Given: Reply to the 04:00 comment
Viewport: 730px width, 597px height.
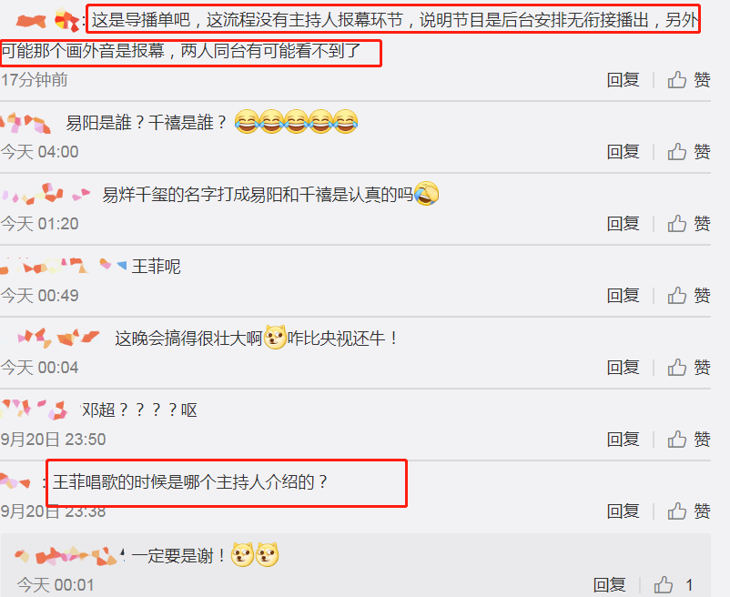Looking at the screenshot, I should click(623, 152).
